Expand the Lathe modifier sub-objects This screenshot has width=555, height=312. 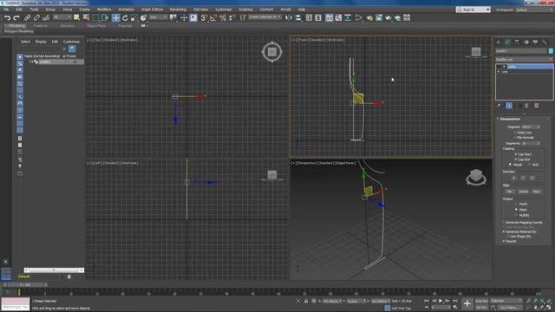pyautogui.click(x=504, y=67)
